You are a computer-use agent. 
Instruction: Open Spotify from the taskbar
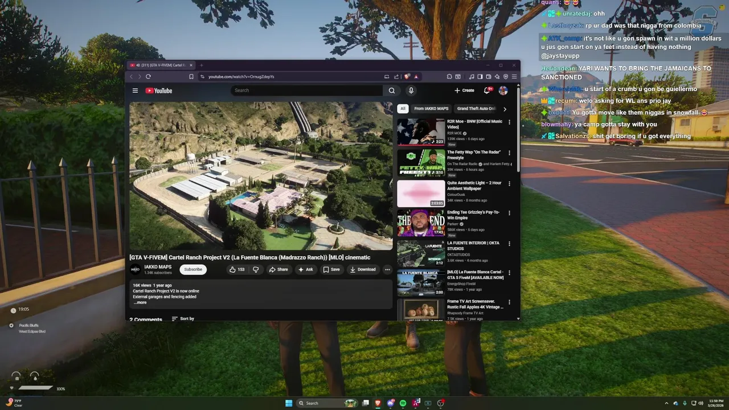403,403
